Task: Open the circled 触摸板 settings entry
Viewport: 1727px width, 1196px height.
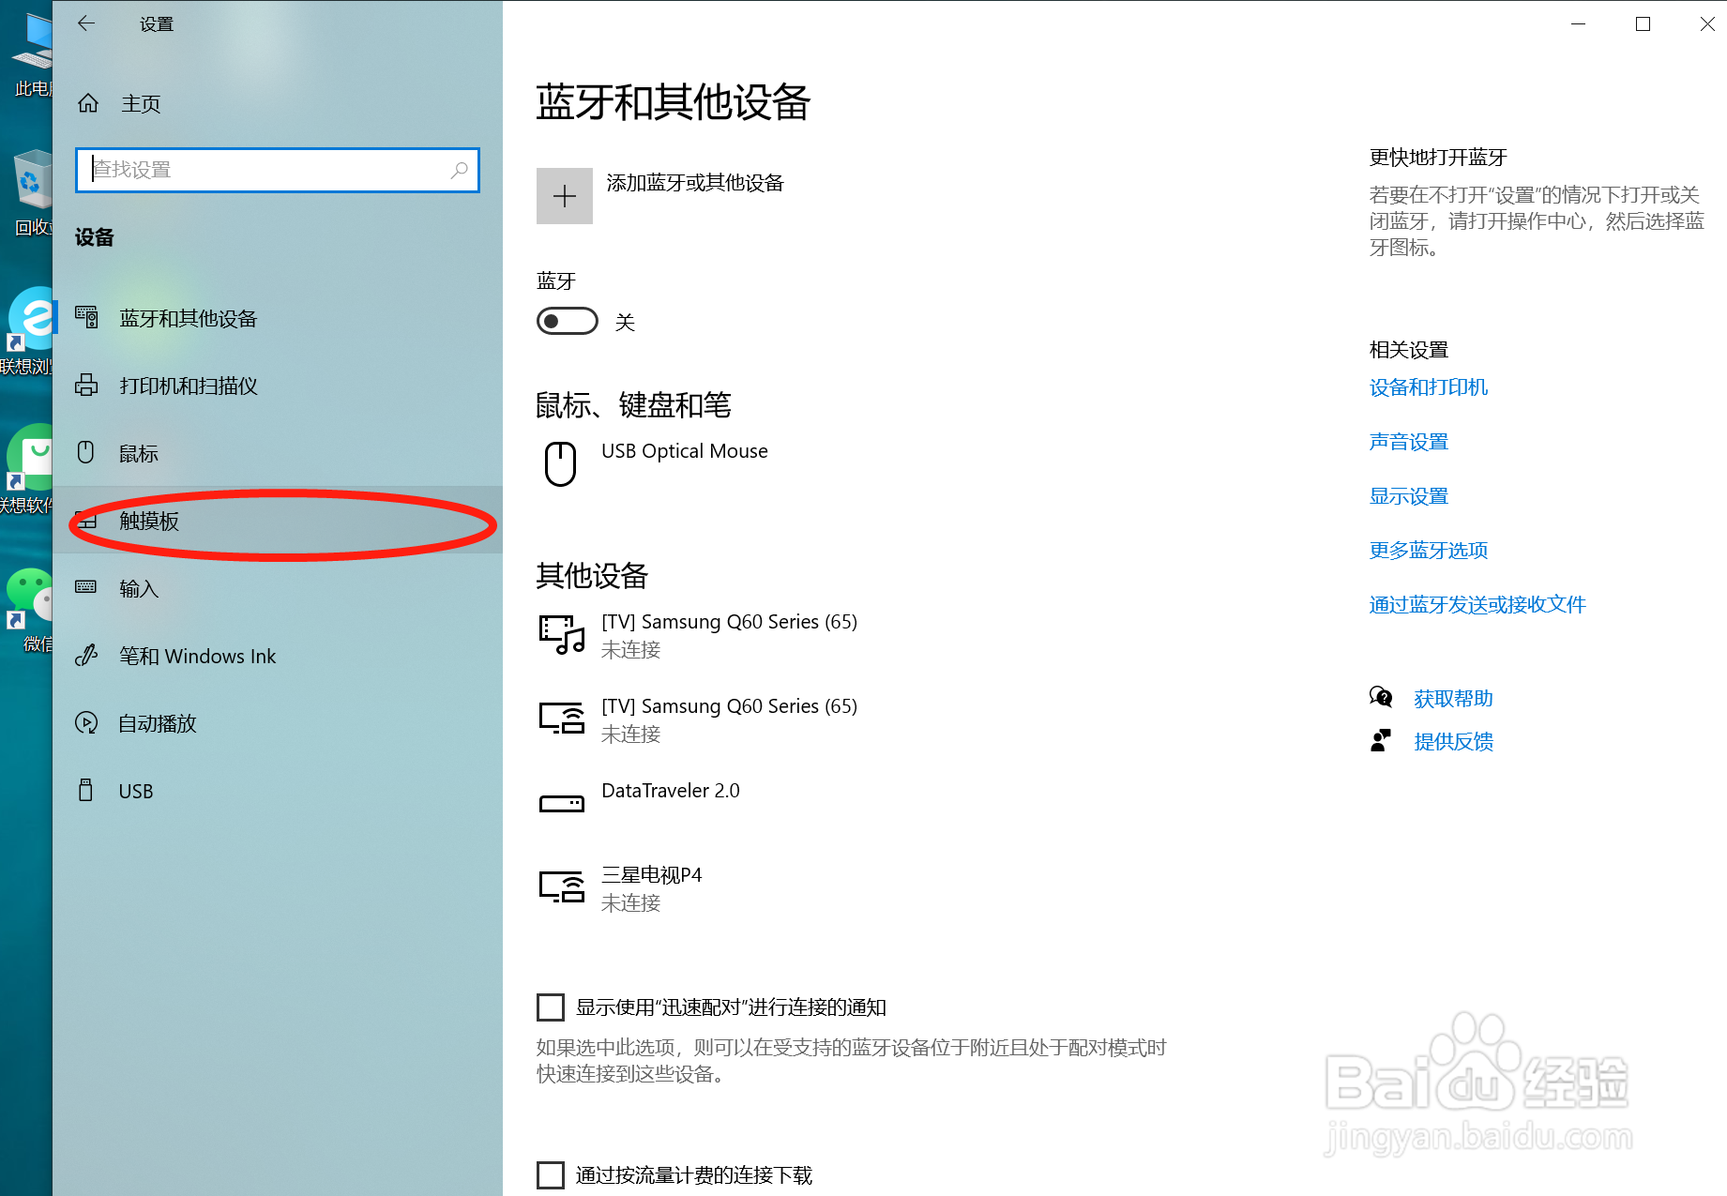Action: [x=150, y=522]
